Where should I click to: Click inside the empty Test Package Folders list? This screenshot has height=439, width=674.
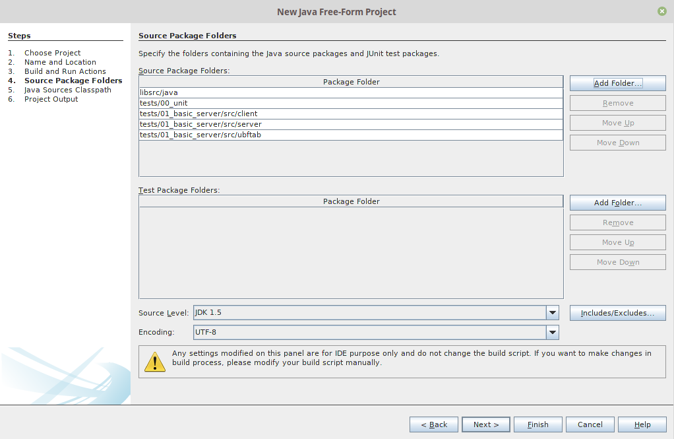click(351, 251)
